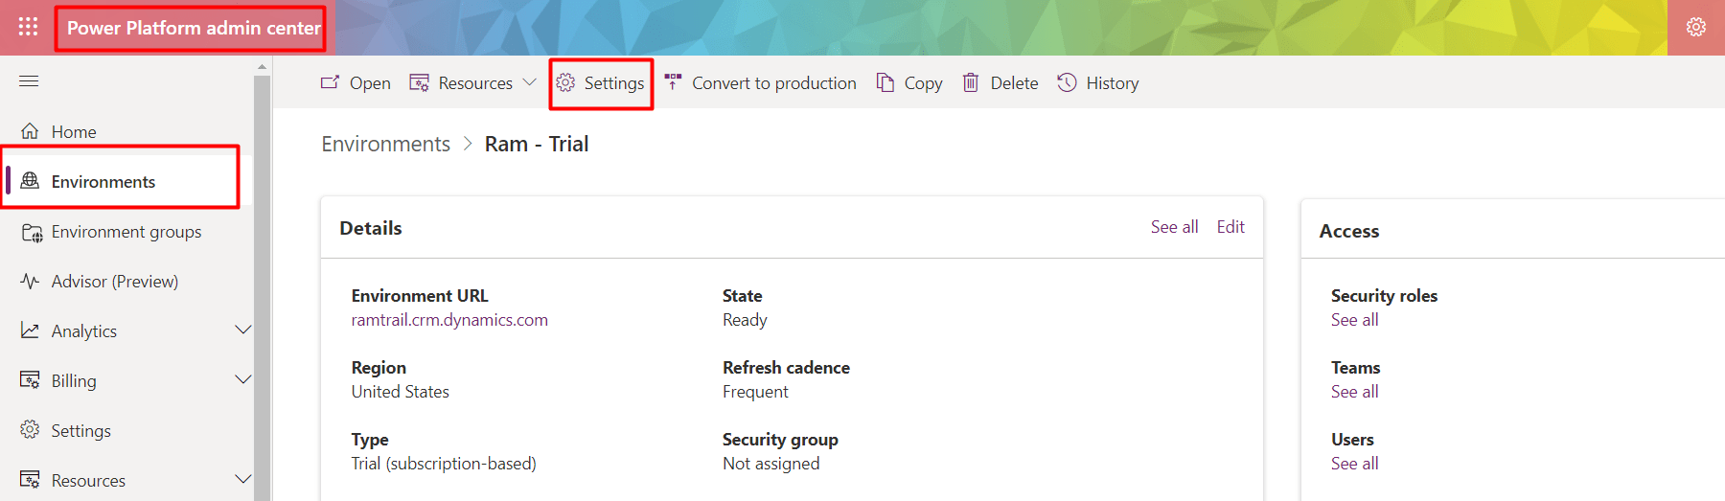Click Security group value Not assigned

click(x=771, y=464)
